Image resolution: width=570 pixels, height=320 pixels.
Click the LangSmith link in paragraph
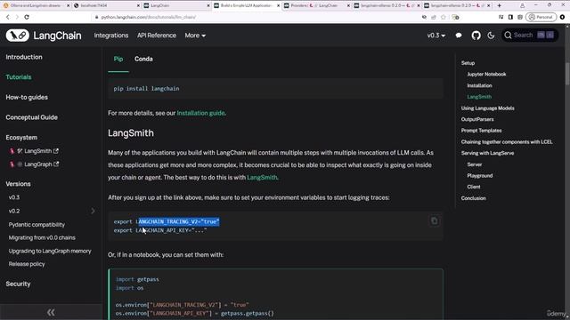[262, 178]
